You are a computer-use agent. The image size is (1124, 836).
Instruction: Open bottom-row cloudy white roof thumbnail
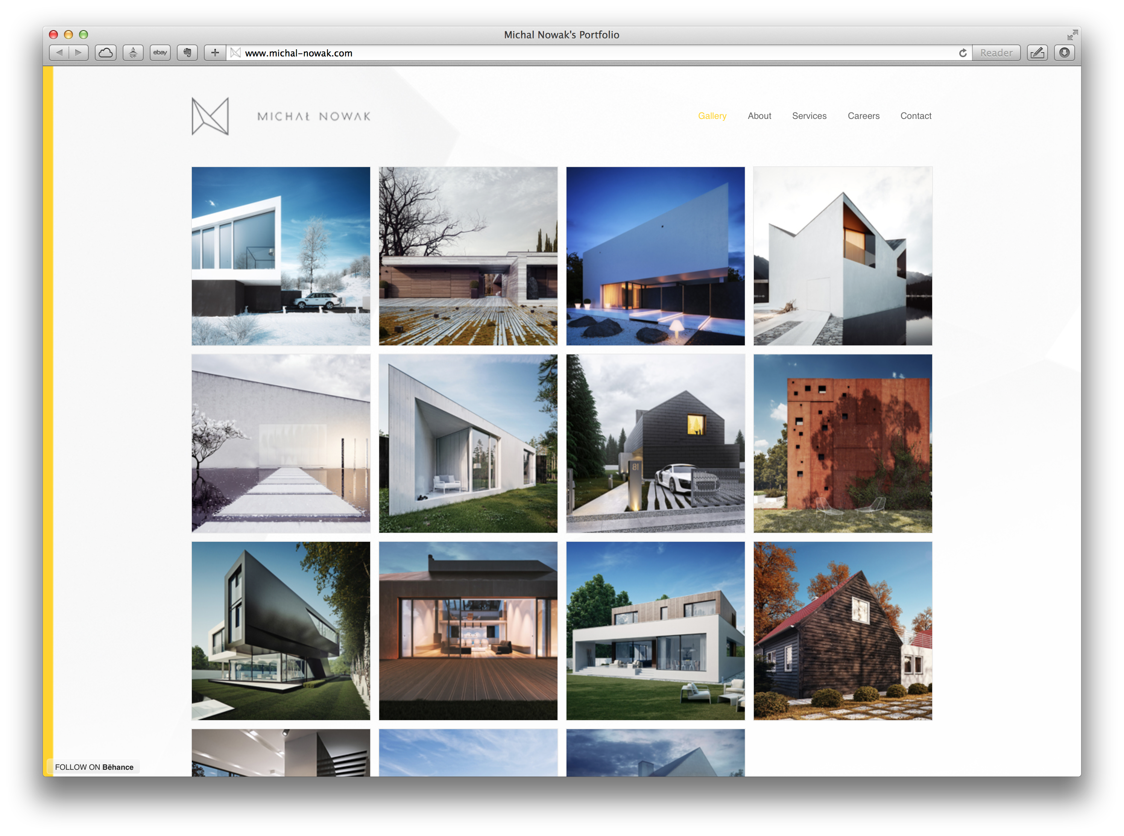(x=655, y=753)
